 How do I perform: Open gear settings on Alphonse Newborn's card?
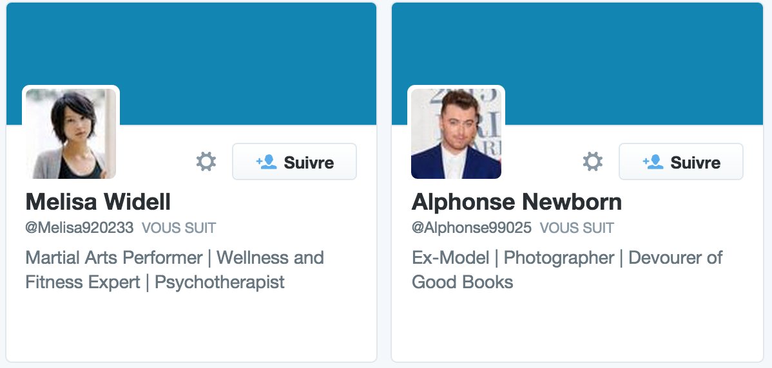[592, 161]
